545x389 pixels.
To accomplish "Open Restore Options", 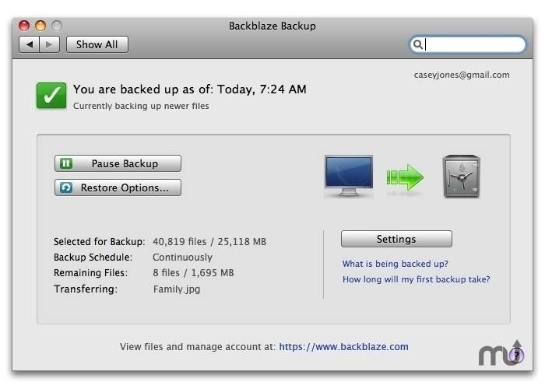I will pyautogui.click(x=118, y=188).
